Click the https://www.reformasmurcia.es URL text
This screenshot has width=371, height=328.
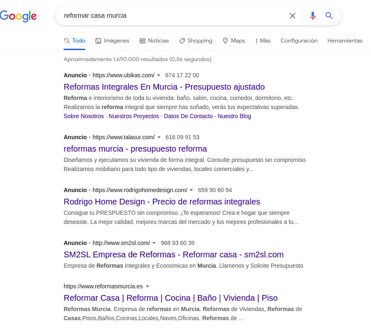(x=103, y=286)
